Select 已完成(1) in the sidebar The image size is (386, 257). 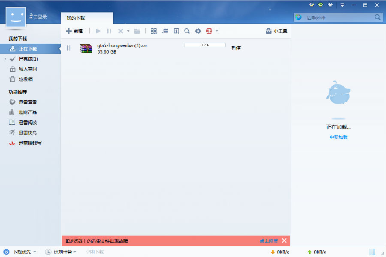(28, 59)
